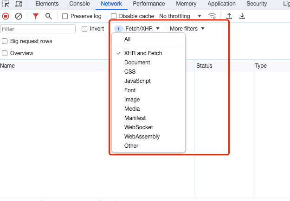Screen dimensions: 290x201
Task: Collapse the Fetch/XHR request type dropdown
Action: tap(137, 29)
